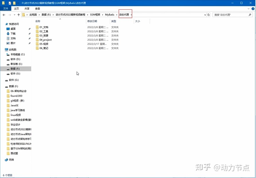Image resolution: width=256 pixels, height=178 pixels.
Task: Click 数据 (F:) in the address breadcrumb
Action: coord(46,15)
